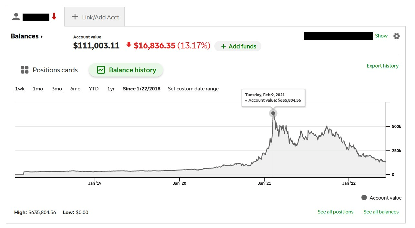Click Show to reveal hidden account info
Image resolution: width=415 pixels, height=228 pixels.
pos(381,36)
